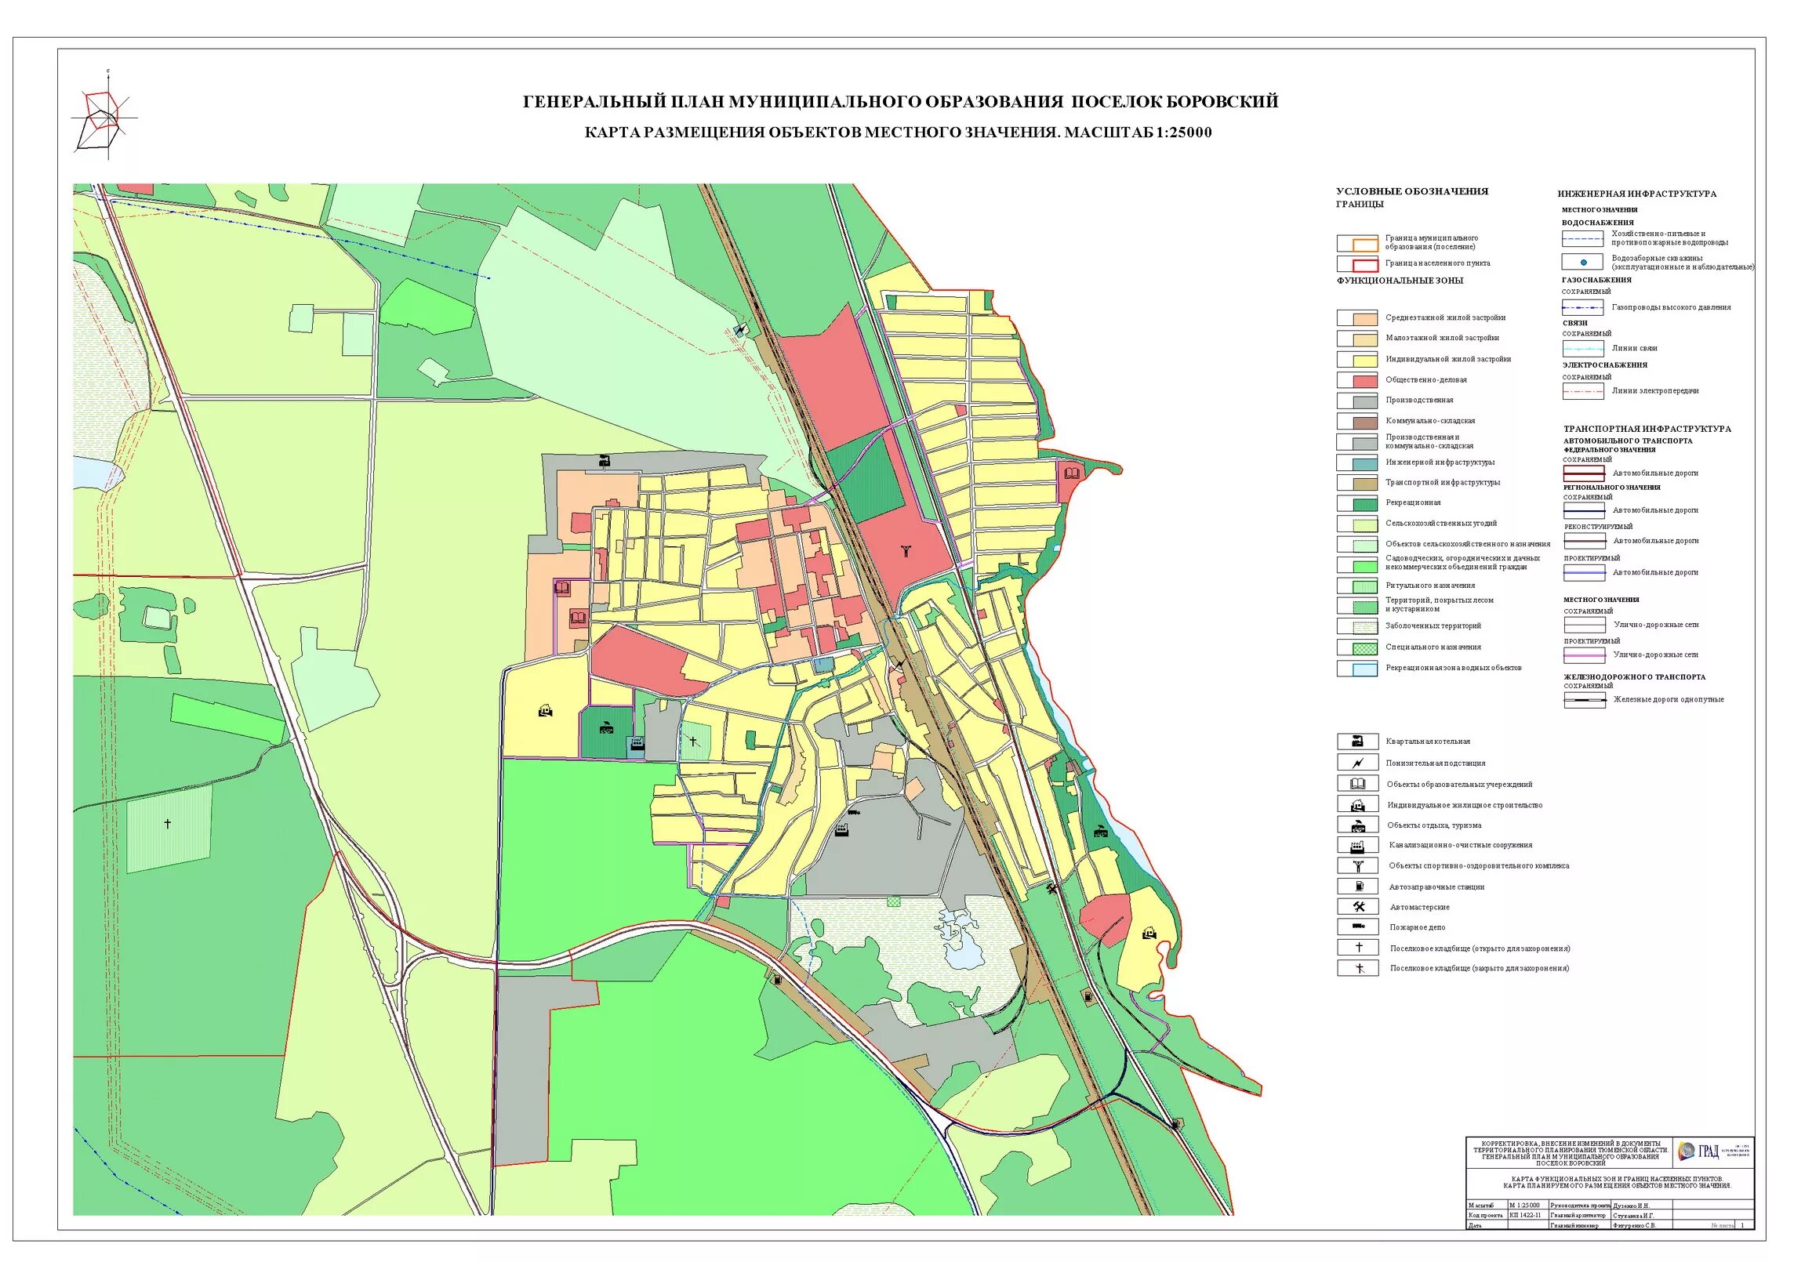Click the open cemetery cross legend icon
The image size is (1794, 1262).
coord(1357,948)
